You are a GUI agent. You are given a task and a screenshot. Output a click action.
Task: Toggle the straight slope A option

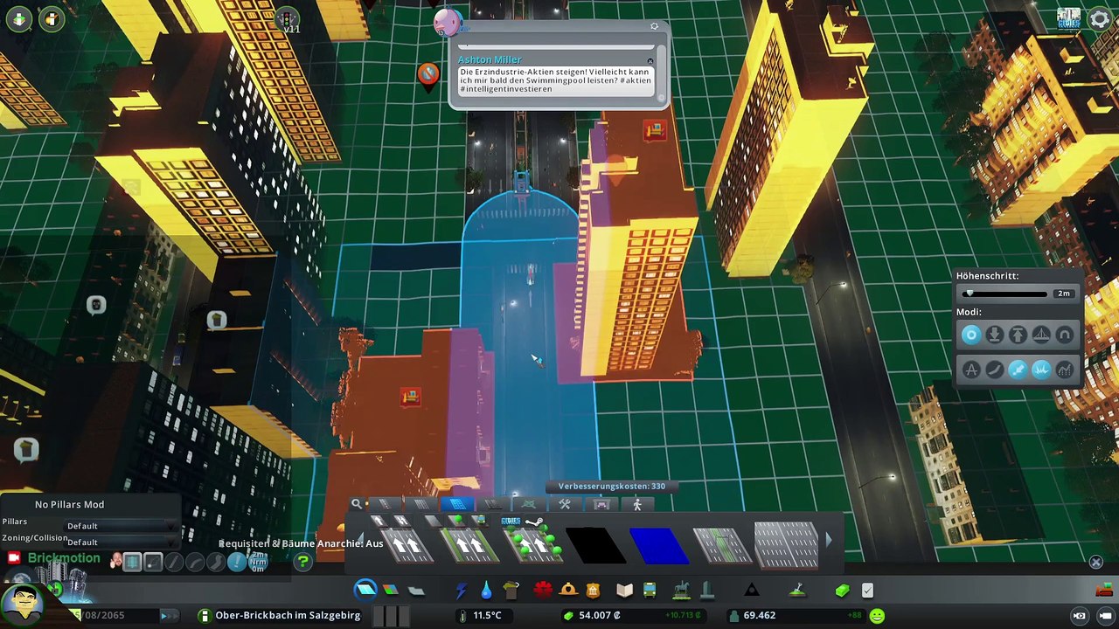tap(971, 370)
